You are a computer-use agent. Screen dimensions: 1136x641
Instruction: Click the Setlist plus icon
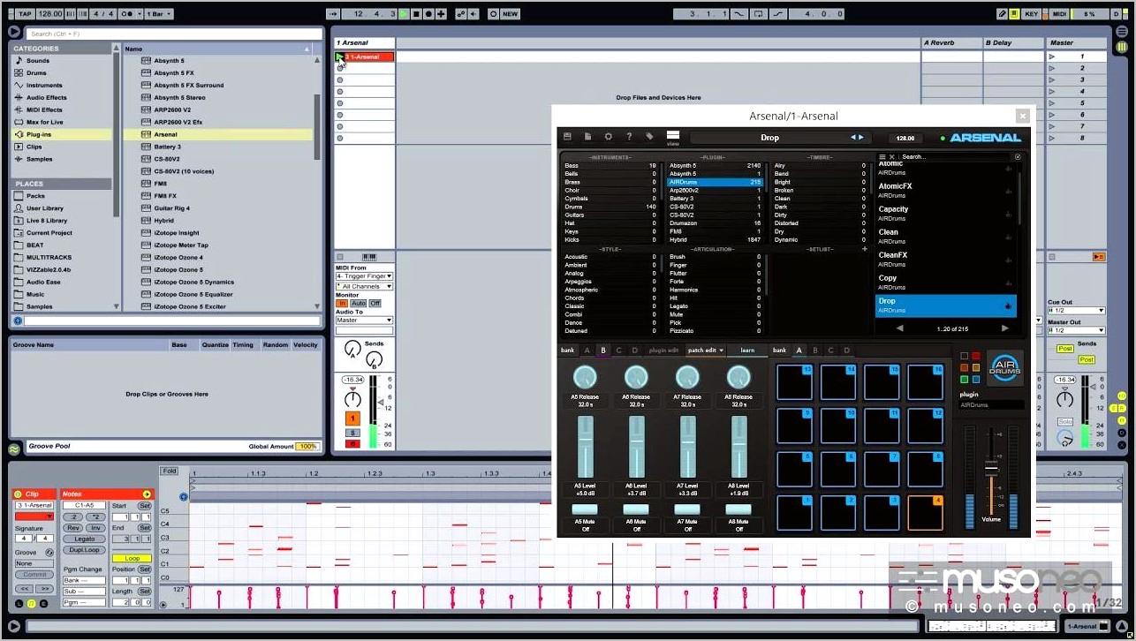(x=865, y=249)
